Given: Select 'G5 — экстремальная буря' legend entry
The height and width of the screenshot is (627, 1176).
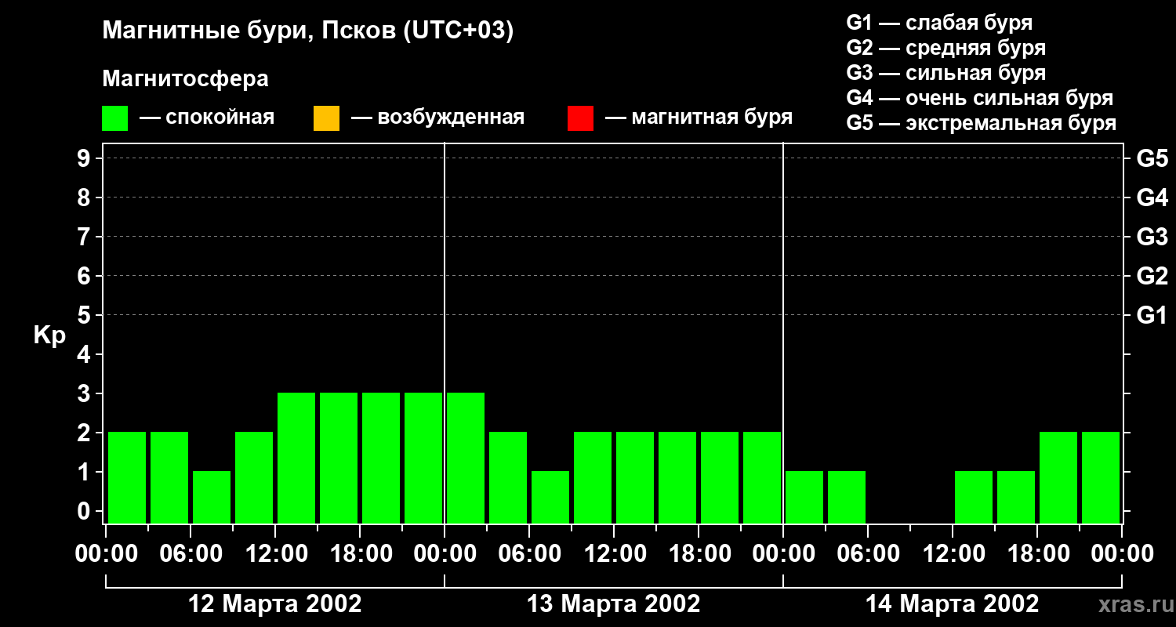Looking at the screenshot, I should [981, 123].
